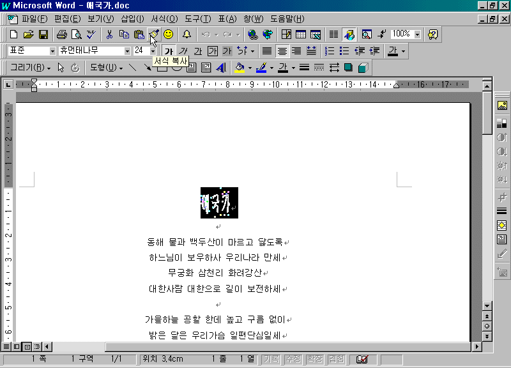Apply a 3-D effect to the shape

click(x=363, y=68)
